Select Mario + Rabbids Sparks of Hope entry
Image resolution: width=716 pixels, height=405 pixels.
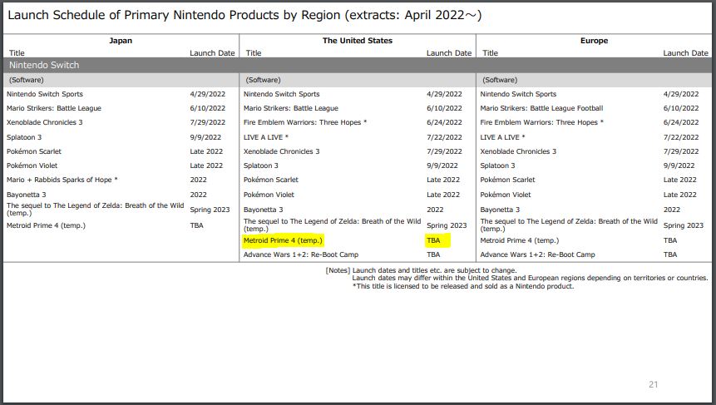coord(62,180)
